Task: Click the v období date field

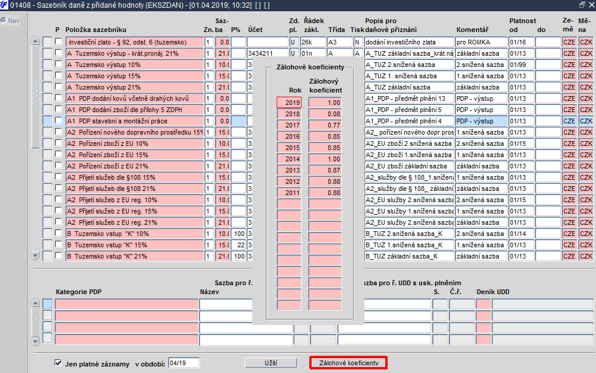Action: pos(183,363)
